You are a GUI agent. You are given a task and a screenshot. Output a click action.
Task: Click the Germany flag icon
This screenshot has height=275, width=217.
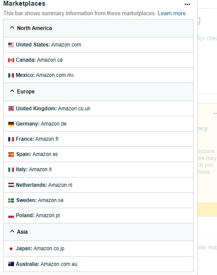click(11, 124)
